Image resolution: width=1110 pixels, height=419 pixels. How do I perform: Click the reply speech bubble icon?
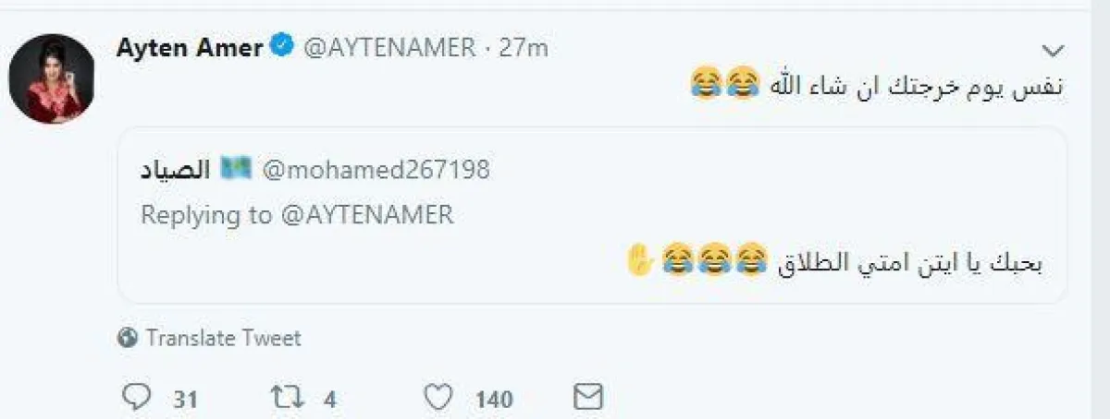click(136, 398)
